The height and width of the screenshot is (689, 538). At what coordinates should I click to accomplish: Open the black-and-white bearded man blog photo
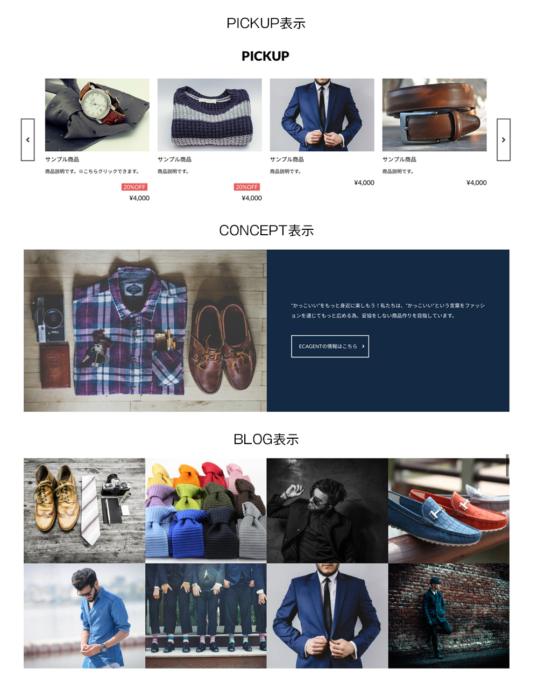pos(328,510)
